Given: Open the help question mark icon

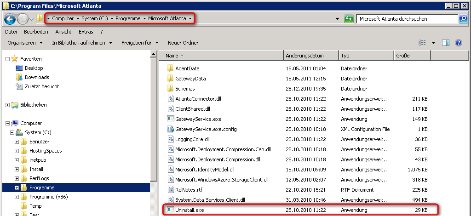Looking at the screenshot, I should 458,43.
